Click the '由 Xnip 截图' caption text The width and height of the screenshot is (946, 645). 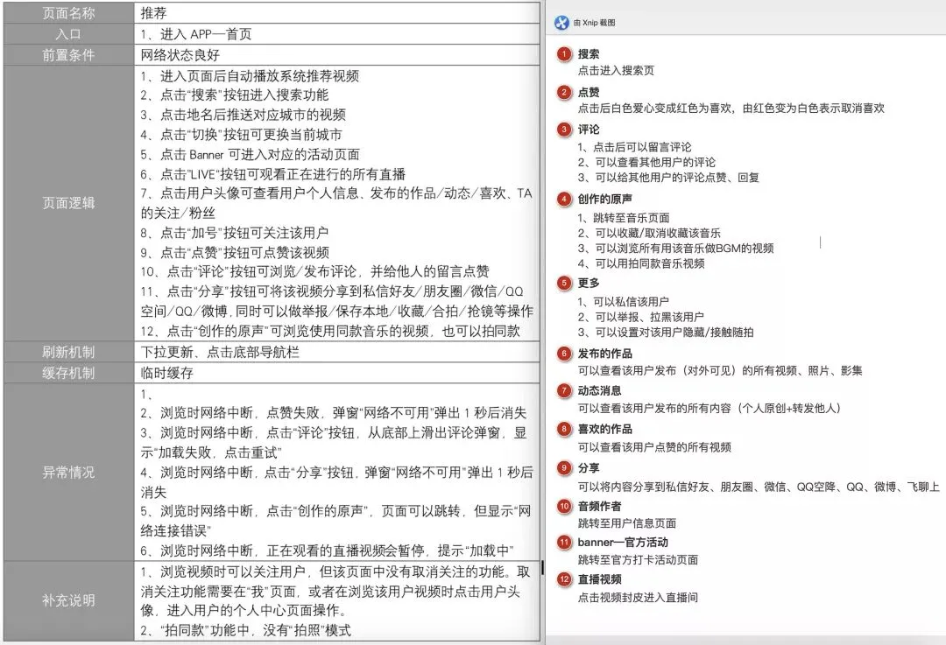[x=594, y=23]
